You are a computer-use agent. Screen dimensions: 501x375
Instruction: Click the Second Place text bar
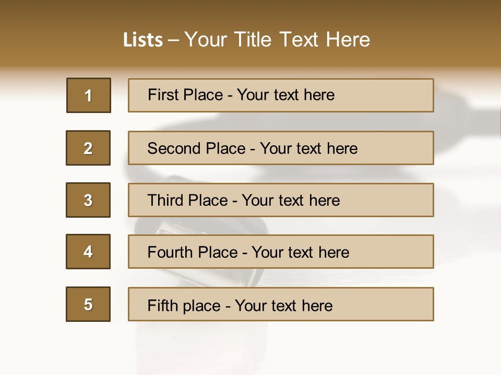click(281, 148)
